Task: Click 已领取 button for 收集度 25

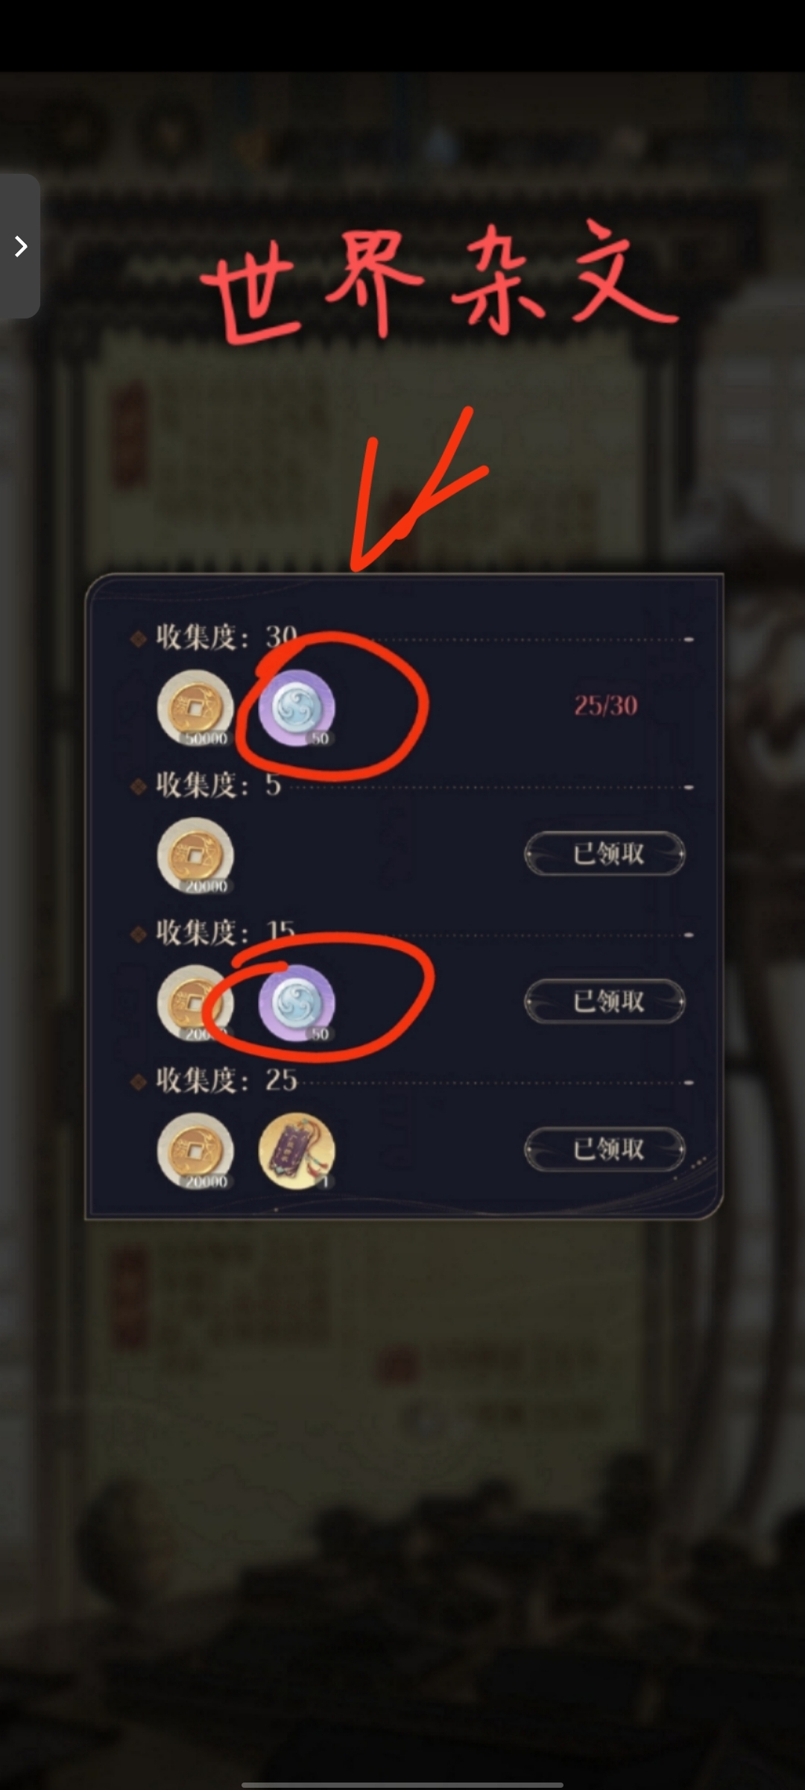Action: [604, 1149]
